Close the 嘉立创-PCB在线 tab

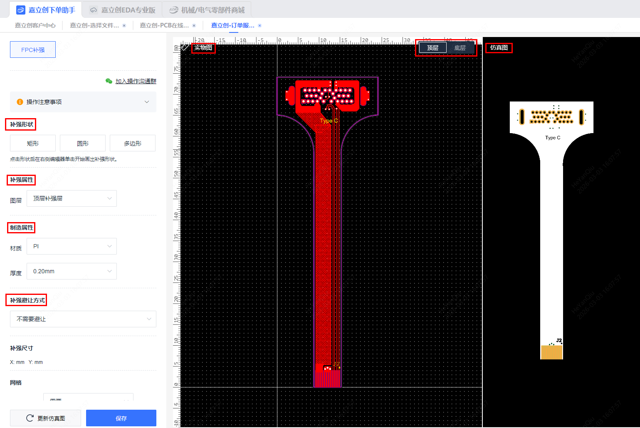tap(194, 25)
